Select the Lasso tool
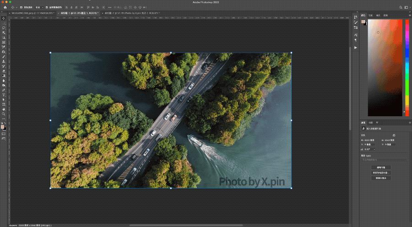The image size is (412, 227). coord(4,28)
